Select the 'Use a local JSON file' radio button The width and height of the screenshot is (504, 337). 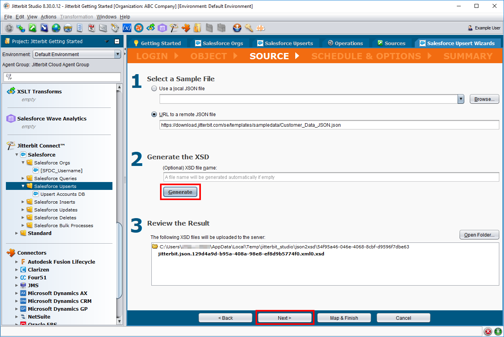(x=154, y=89)
